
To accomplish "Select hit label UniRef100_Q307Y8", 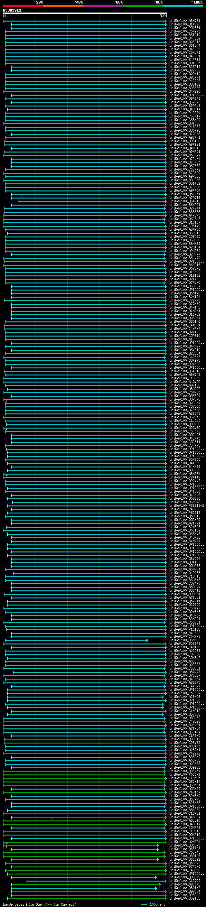I will [184, 130].
